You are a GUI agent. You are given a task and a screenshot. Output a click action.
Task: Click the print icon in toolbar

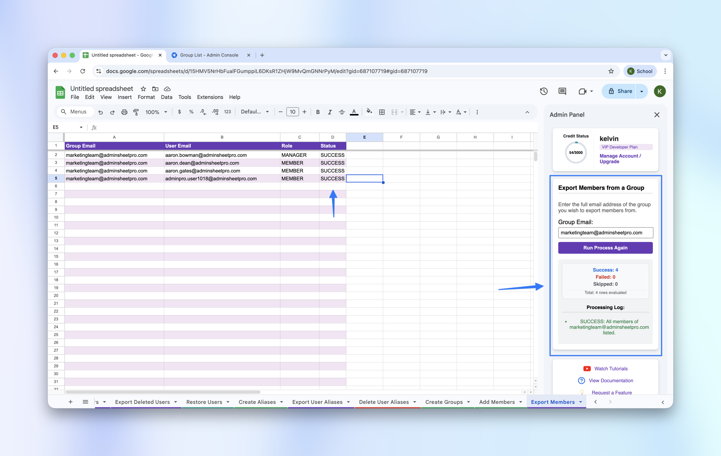point(124,112)
